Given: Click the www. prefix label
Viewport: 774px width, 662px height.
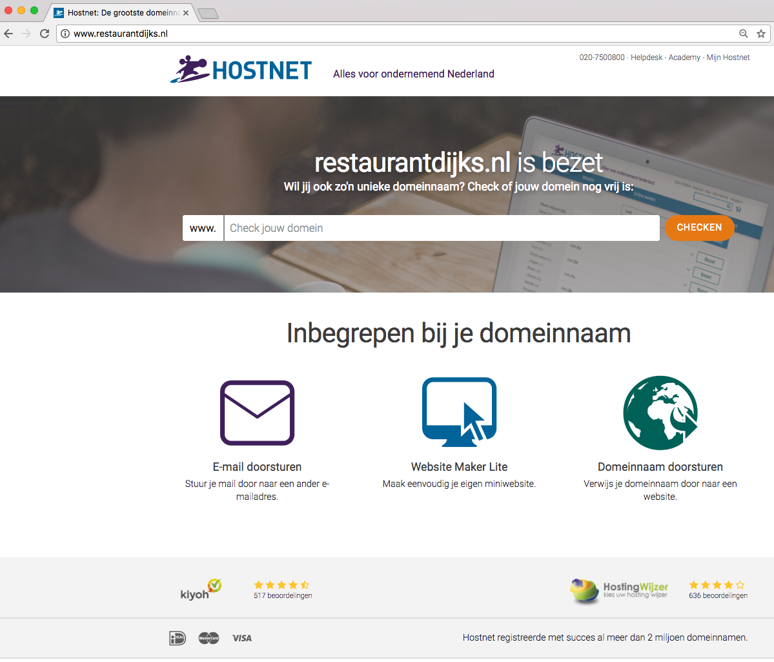Looking at the screenshot, I should pyautogui.click(x=203, y=228).
